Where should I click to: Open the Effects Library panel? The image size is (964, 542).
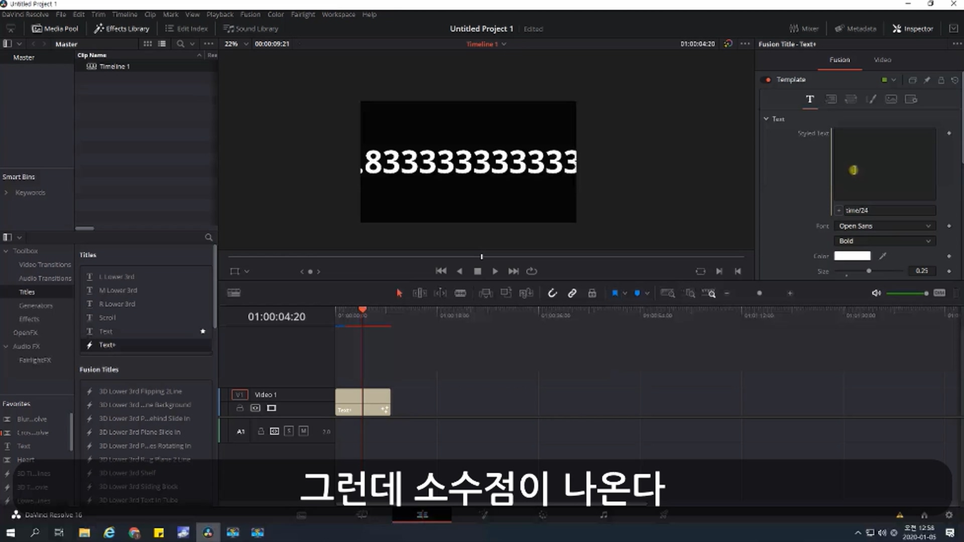[122, 29]
